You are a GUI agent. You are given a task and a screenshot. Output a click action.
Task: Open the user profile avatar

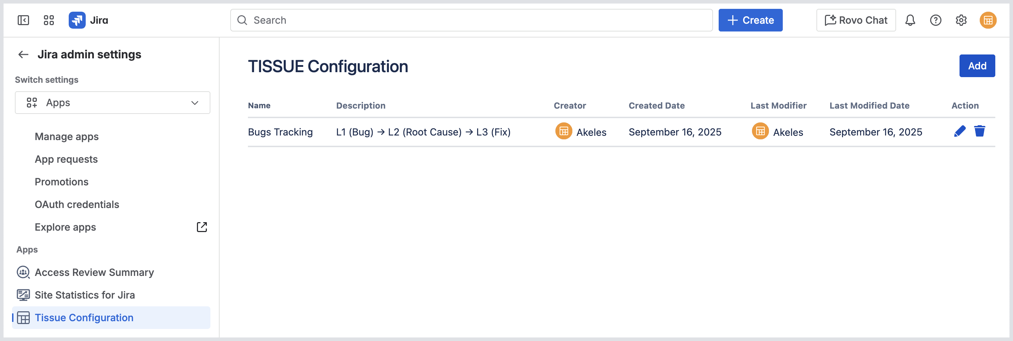[988, 20]
